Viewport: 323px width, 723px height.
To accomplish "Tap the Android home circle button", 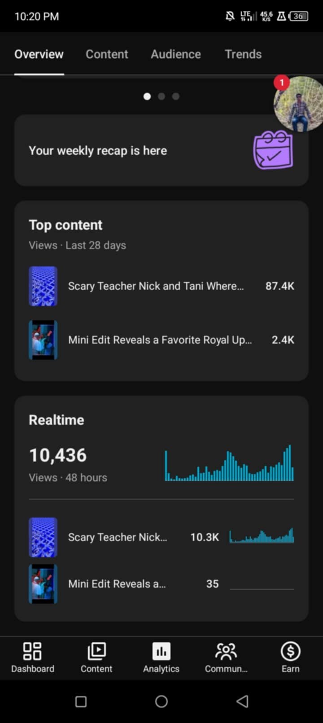I will click(161, 701).
